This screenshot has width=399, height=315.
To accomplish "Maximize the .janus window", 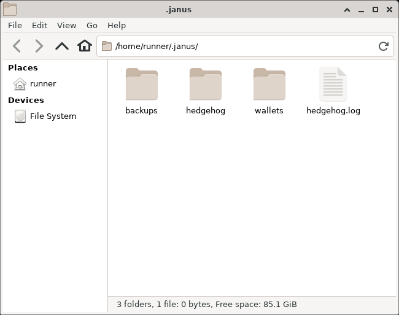I will 375,10.
